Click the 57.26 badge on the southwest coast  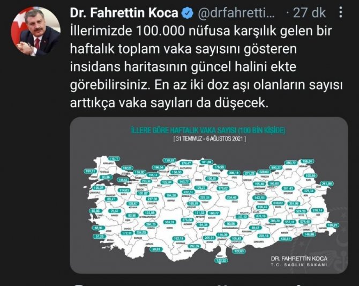(100, 236)
